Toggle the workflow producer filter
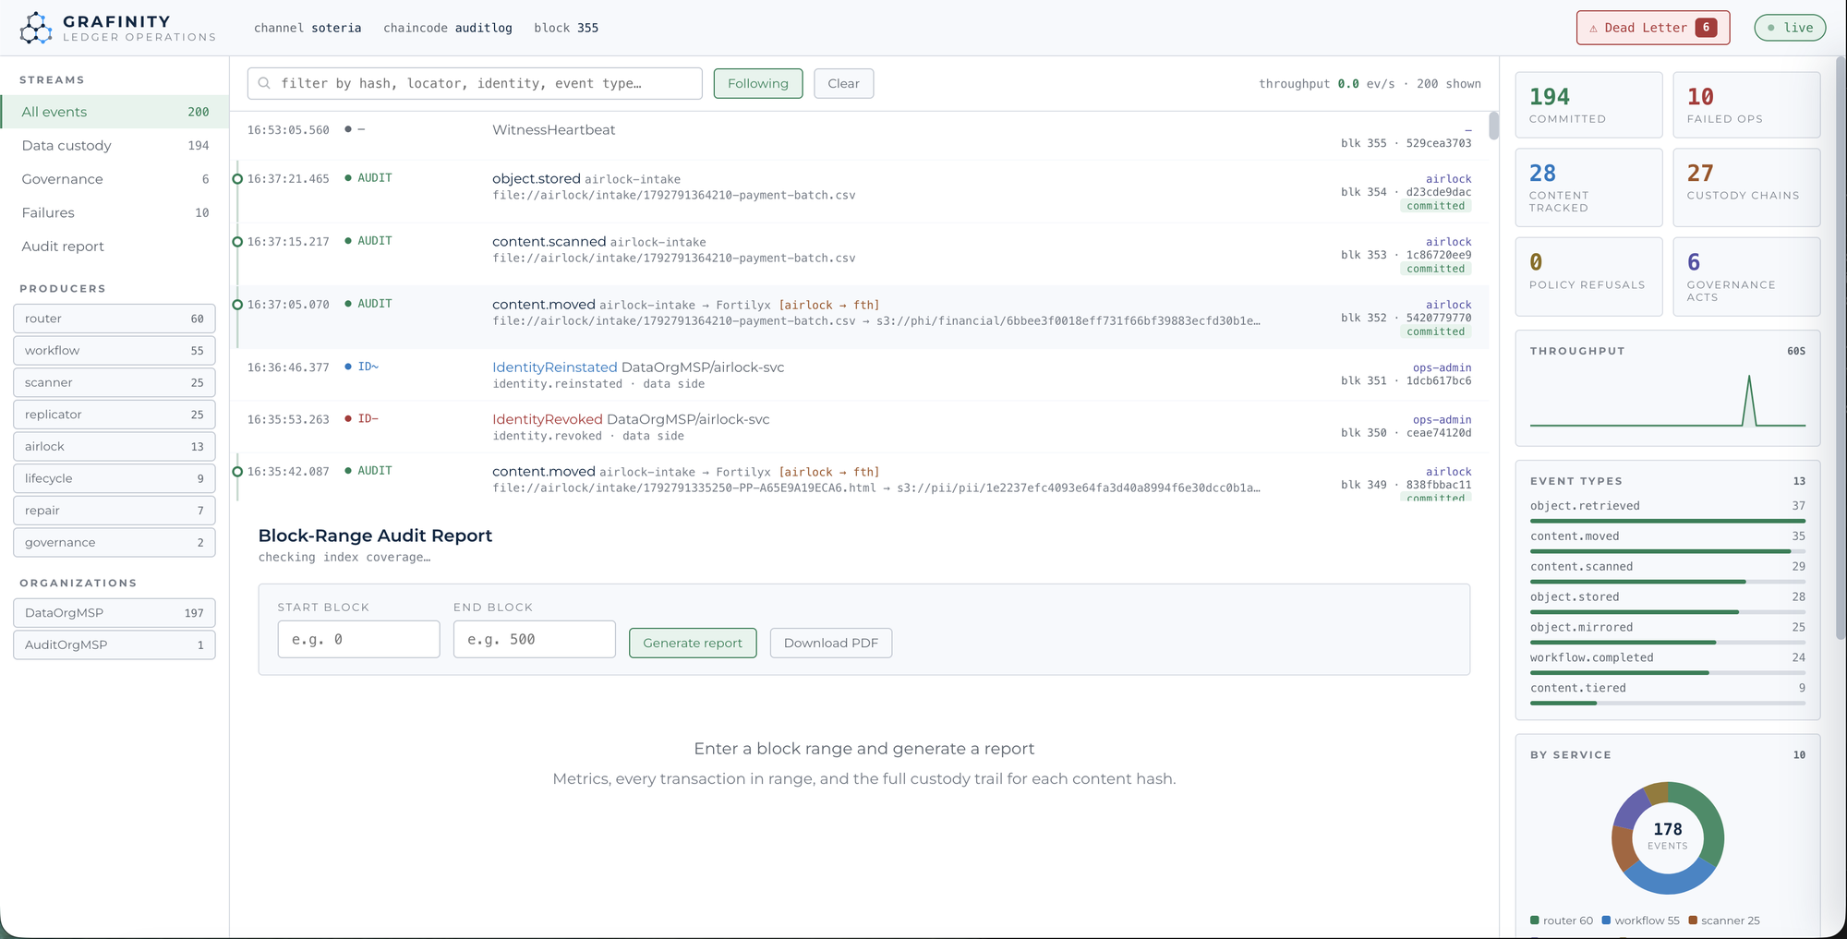 (x=115, y=351)
